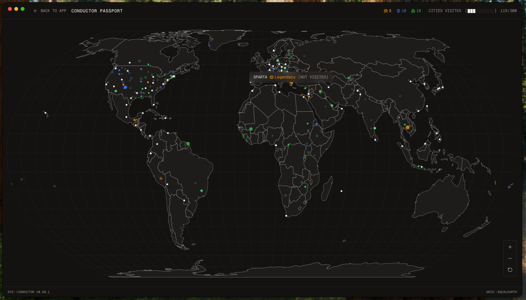Zoom out the map with minus button
This screenshot has width=526, height=300.
510,258
